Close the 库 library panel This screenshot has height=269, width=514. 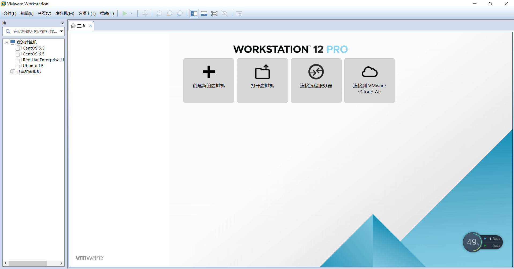coord(62,23)
